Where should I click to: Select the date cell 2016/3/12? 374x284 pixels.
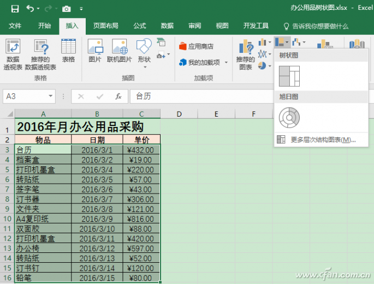click(97, 248)
